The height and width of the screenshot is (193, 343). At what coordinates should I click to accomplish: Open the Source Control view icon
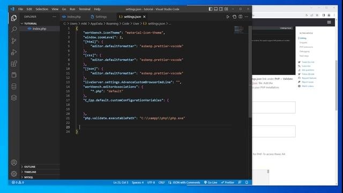point(14,41)
